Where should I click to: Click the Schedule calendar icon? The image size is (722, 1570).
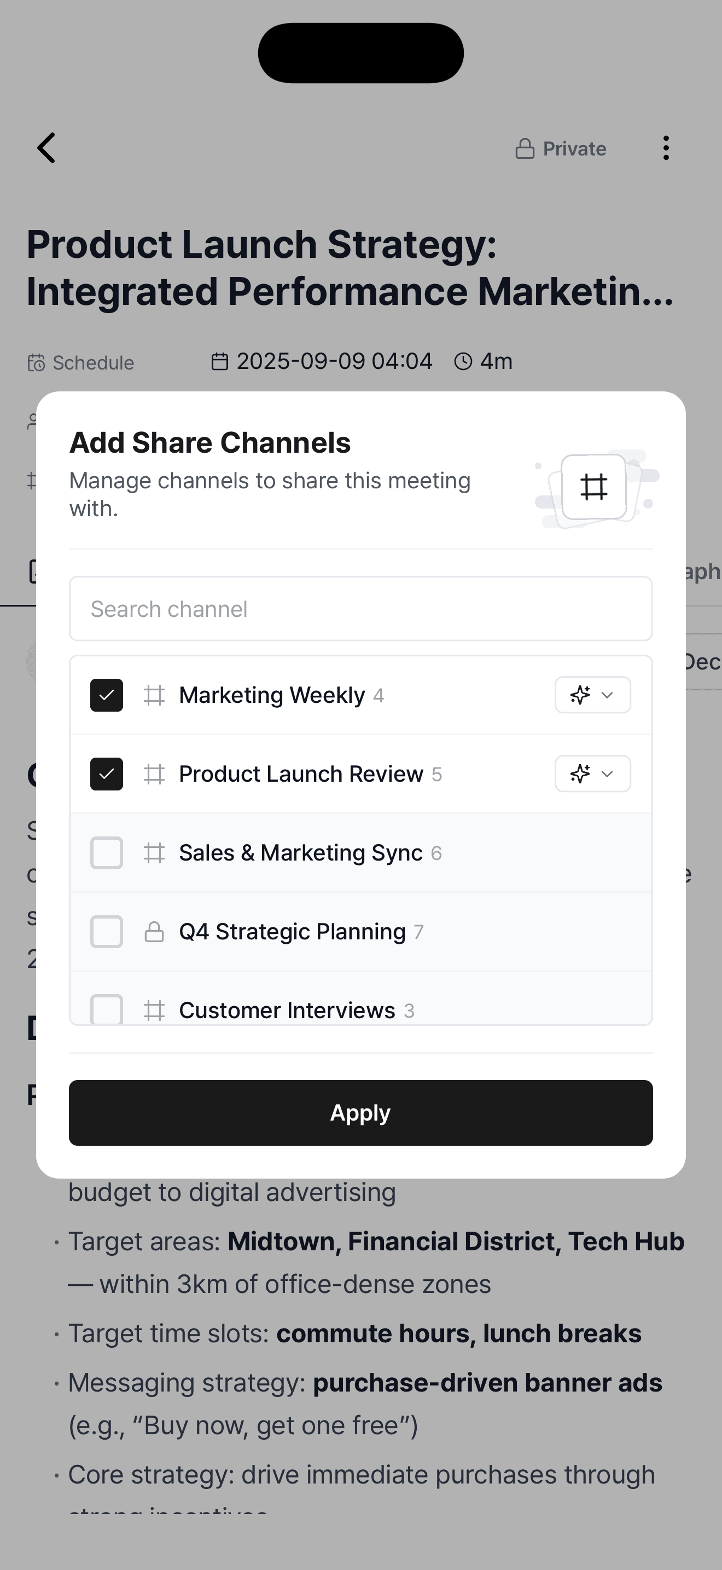37,362
